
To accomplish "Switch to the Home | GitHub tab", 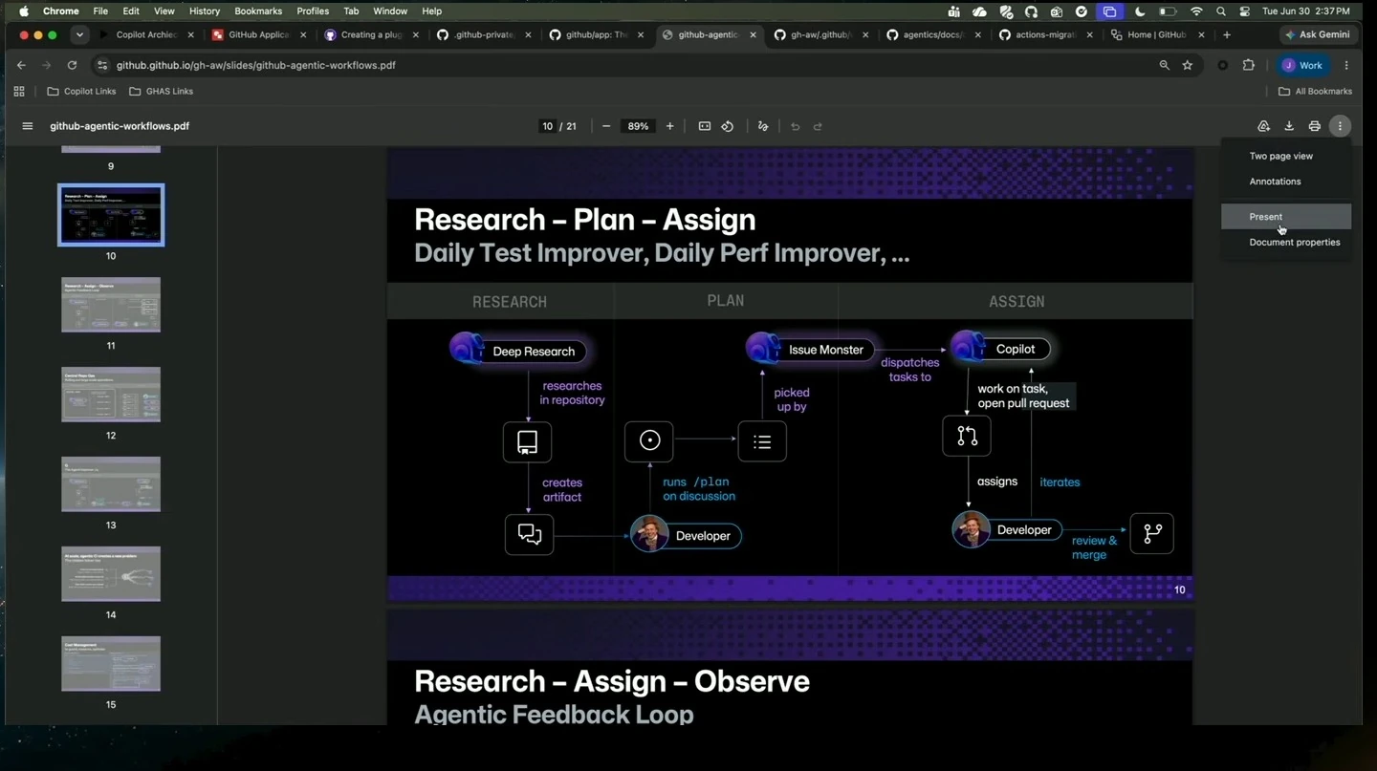I will pos(1155,34).
